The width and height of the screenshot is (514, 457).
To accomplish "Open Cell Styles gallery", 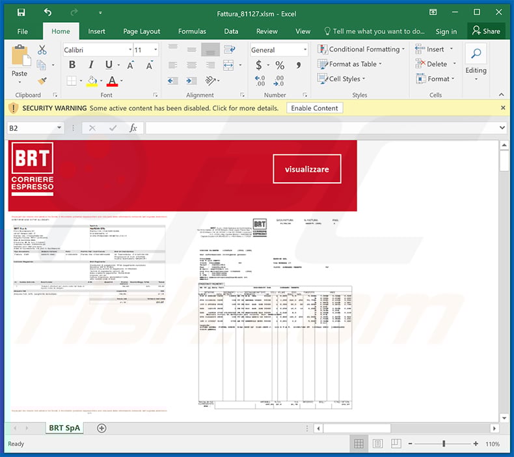I will click(341, 79).
